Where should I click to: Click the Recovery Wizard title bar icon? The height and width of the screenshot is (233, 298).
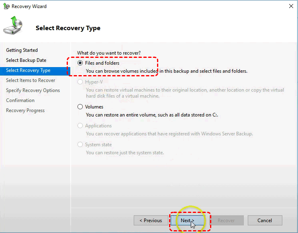point(6,6)
